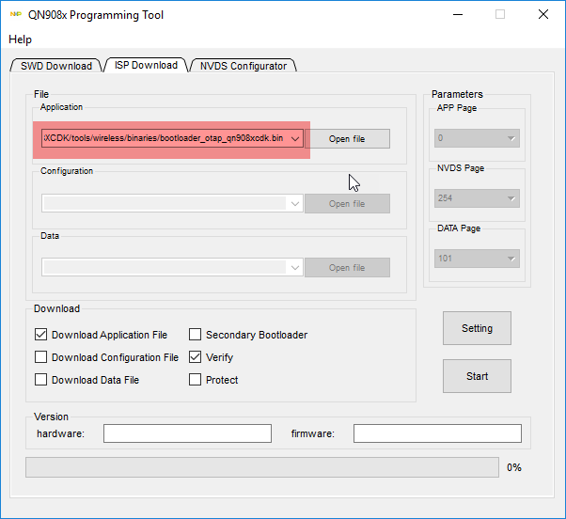Click Open file button for Application
Viewport: 566px width, 519px height.
click(x=347, y=139)
